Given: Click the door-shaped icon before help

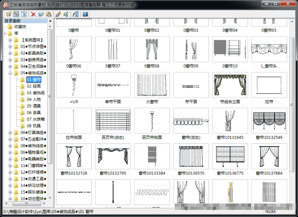Looking at the screenshot, I should [75, 14].
